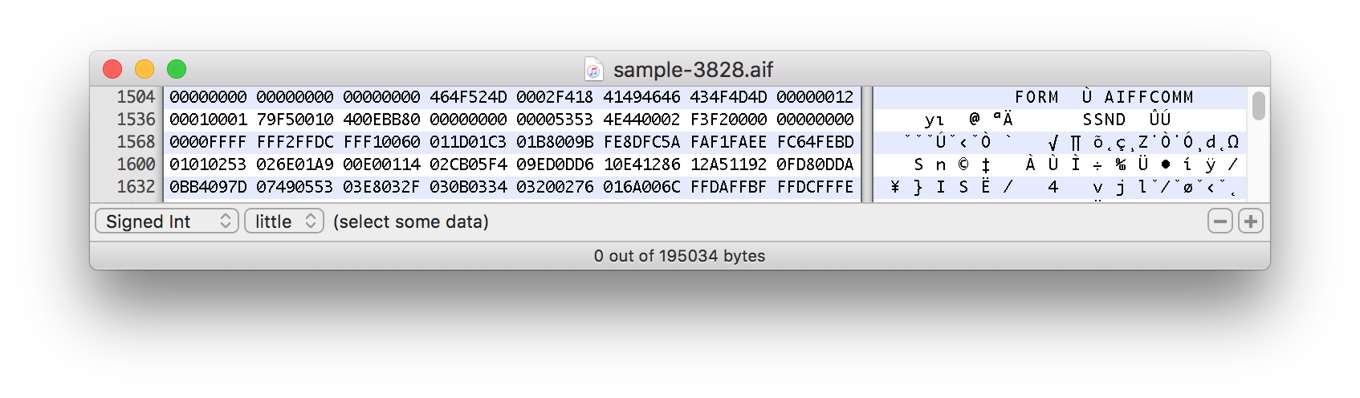Click the divider between hex and text panes
This screenshot has height=398, width=1360.
(x=867, y=144)
